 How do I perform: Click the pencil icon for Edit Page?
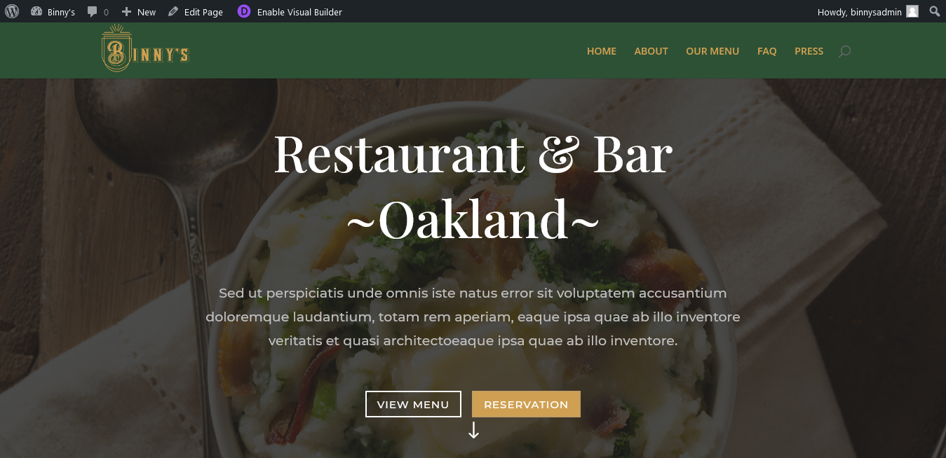[173, 11]
